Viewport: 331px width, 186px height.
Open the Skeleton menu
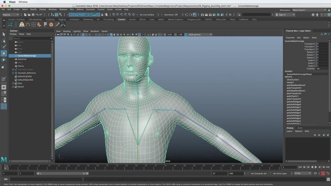pos(63,9)
